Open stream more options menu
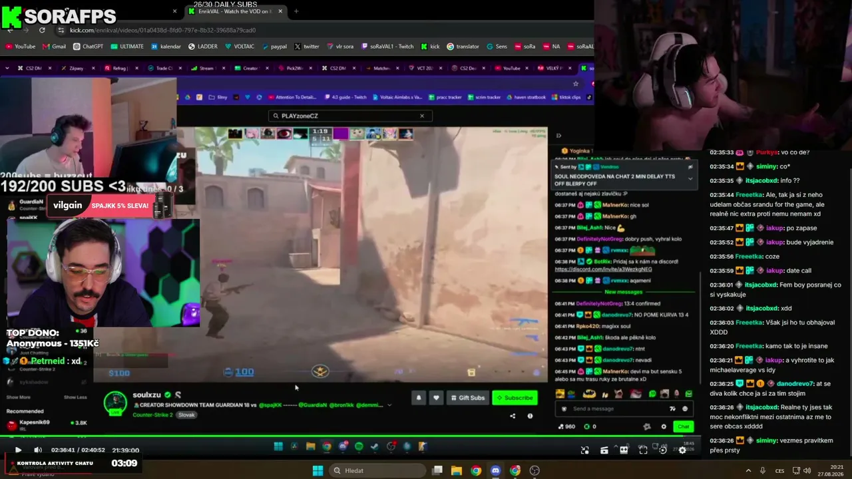This screenshot has width=852, height=479. pyautogui.click(x=530, y=416)
